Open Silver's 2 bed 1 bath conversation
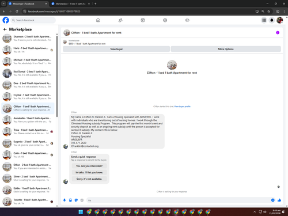288x216 pixels. point(28,179)
